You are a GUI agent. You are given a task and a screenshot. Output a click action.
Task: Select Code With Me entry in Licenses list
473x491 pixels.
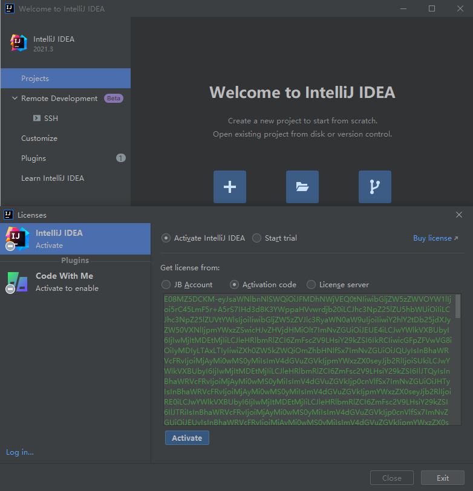(x=75, y=282)
